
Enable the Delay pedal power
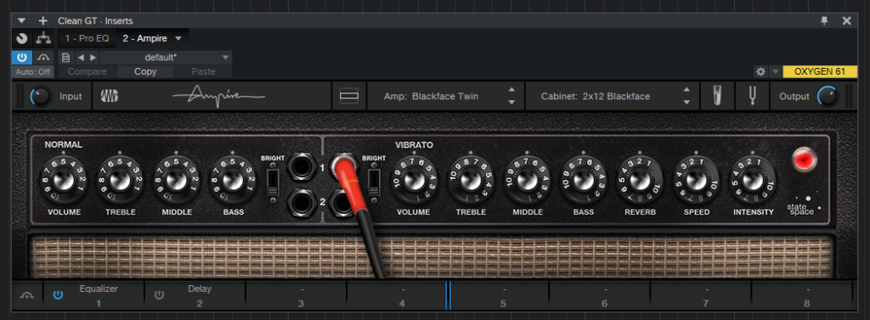[x=159, y=295]
